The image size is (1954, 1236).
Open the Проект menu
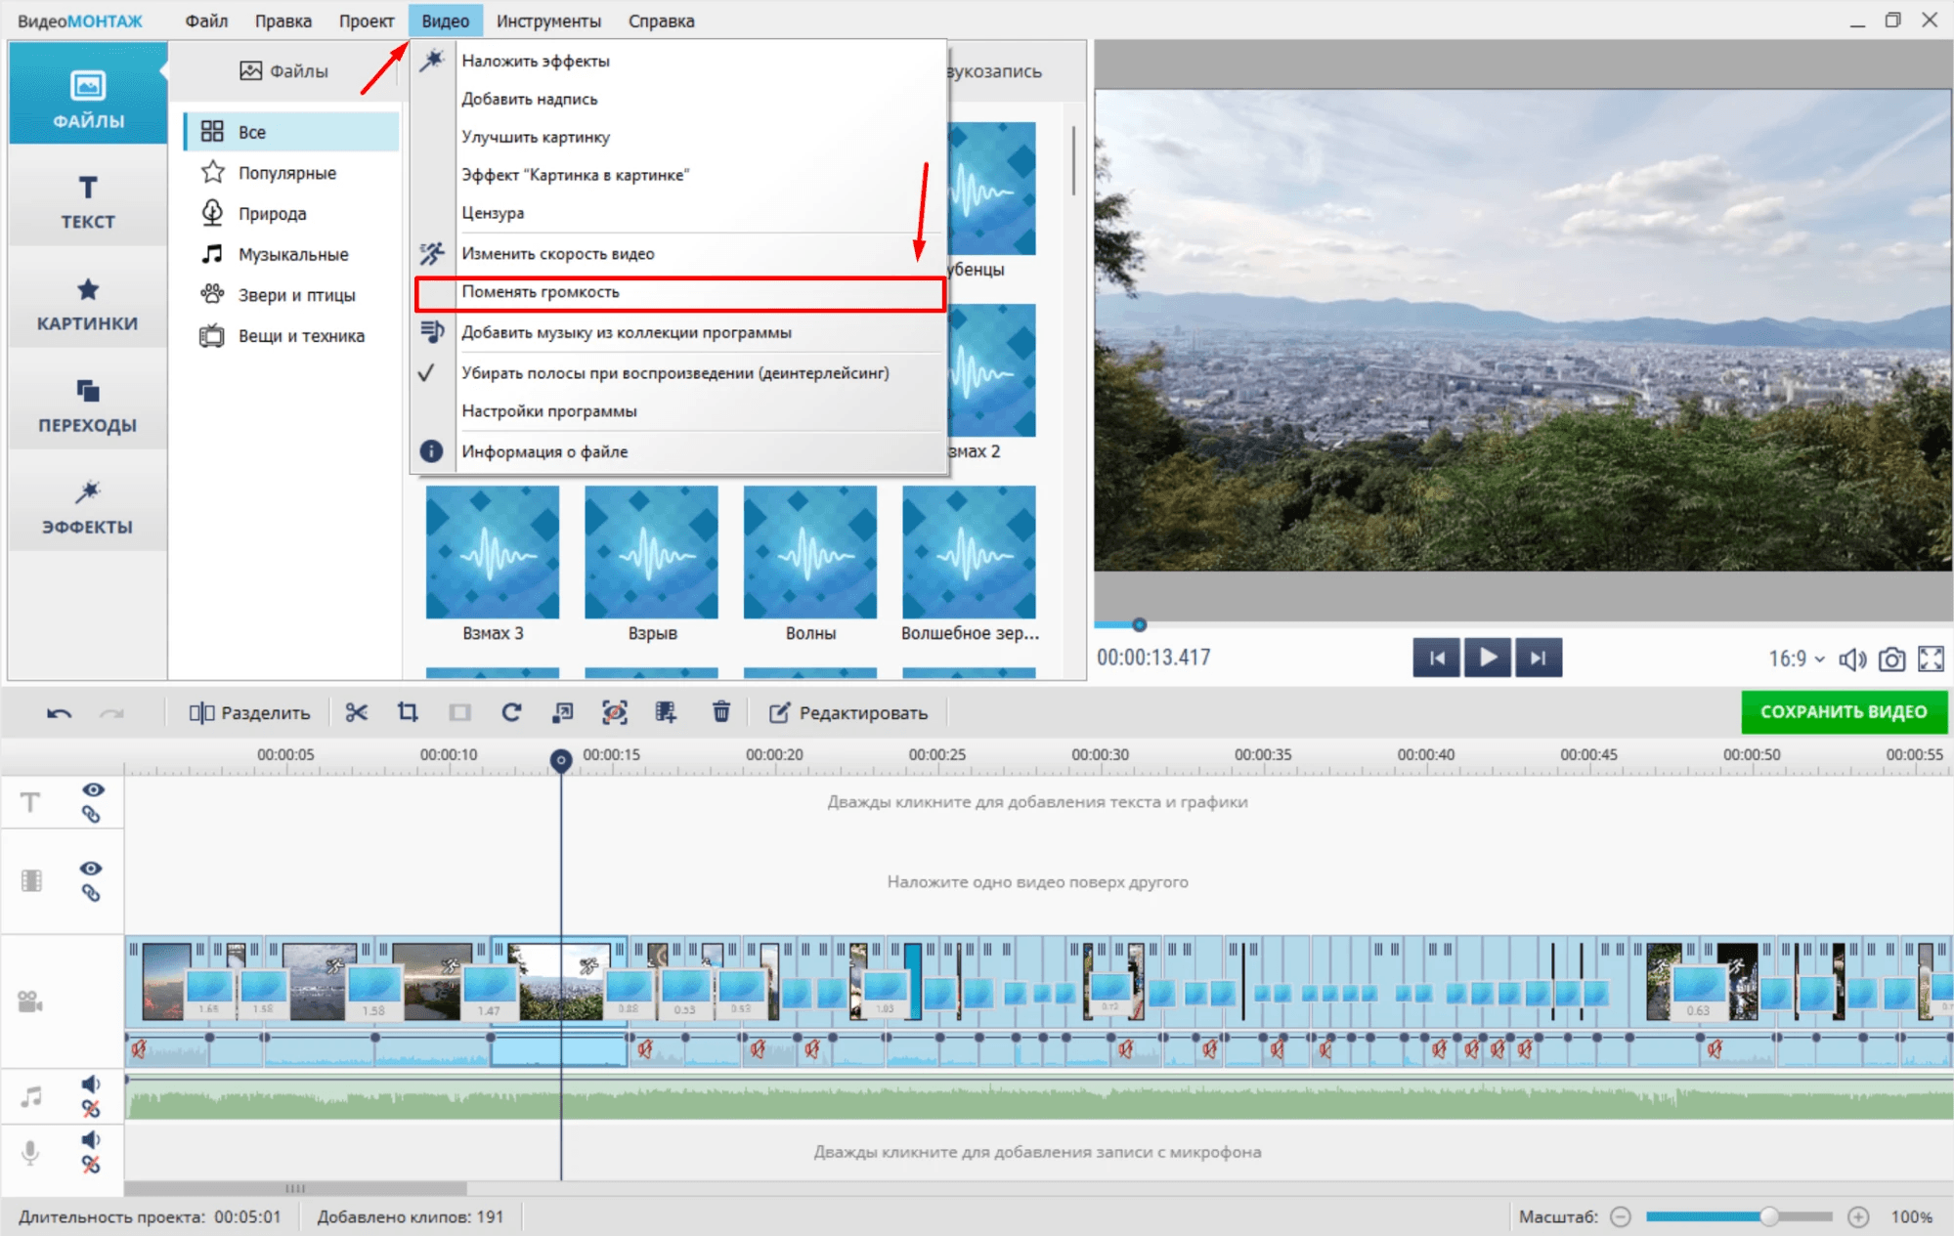[x=366, y=21]
